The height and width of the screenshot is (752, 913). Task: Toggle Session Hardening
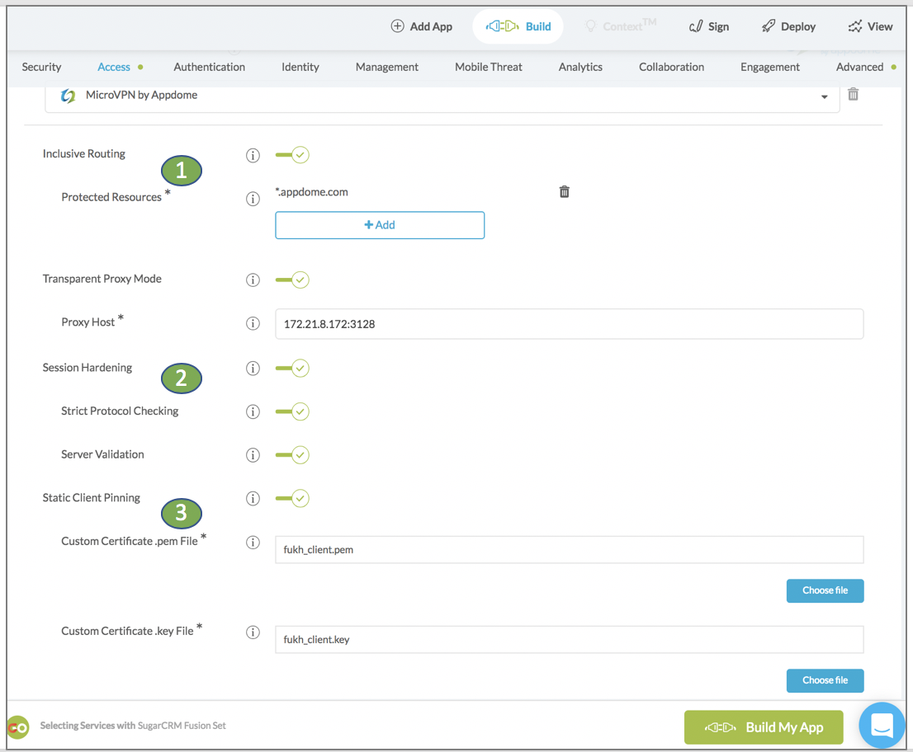(x=292, y=368)
